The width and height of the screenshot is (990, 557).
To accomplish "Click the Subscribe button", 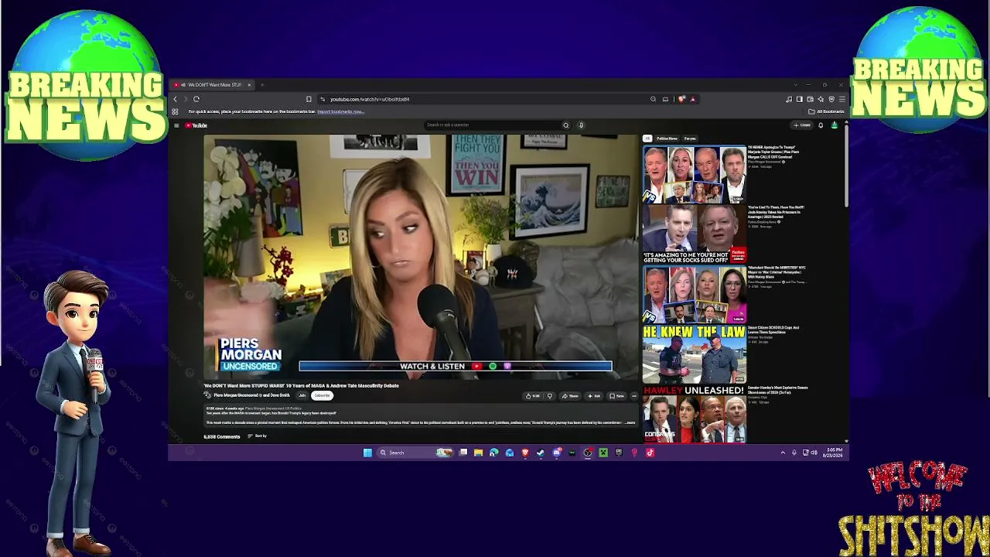I will [322, 395].
